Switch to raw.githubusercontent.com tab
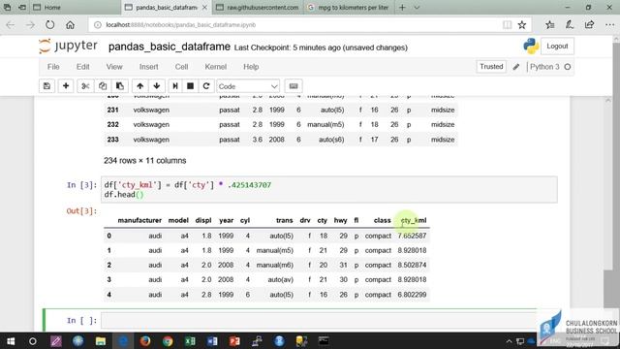 [x=258, y=7]
